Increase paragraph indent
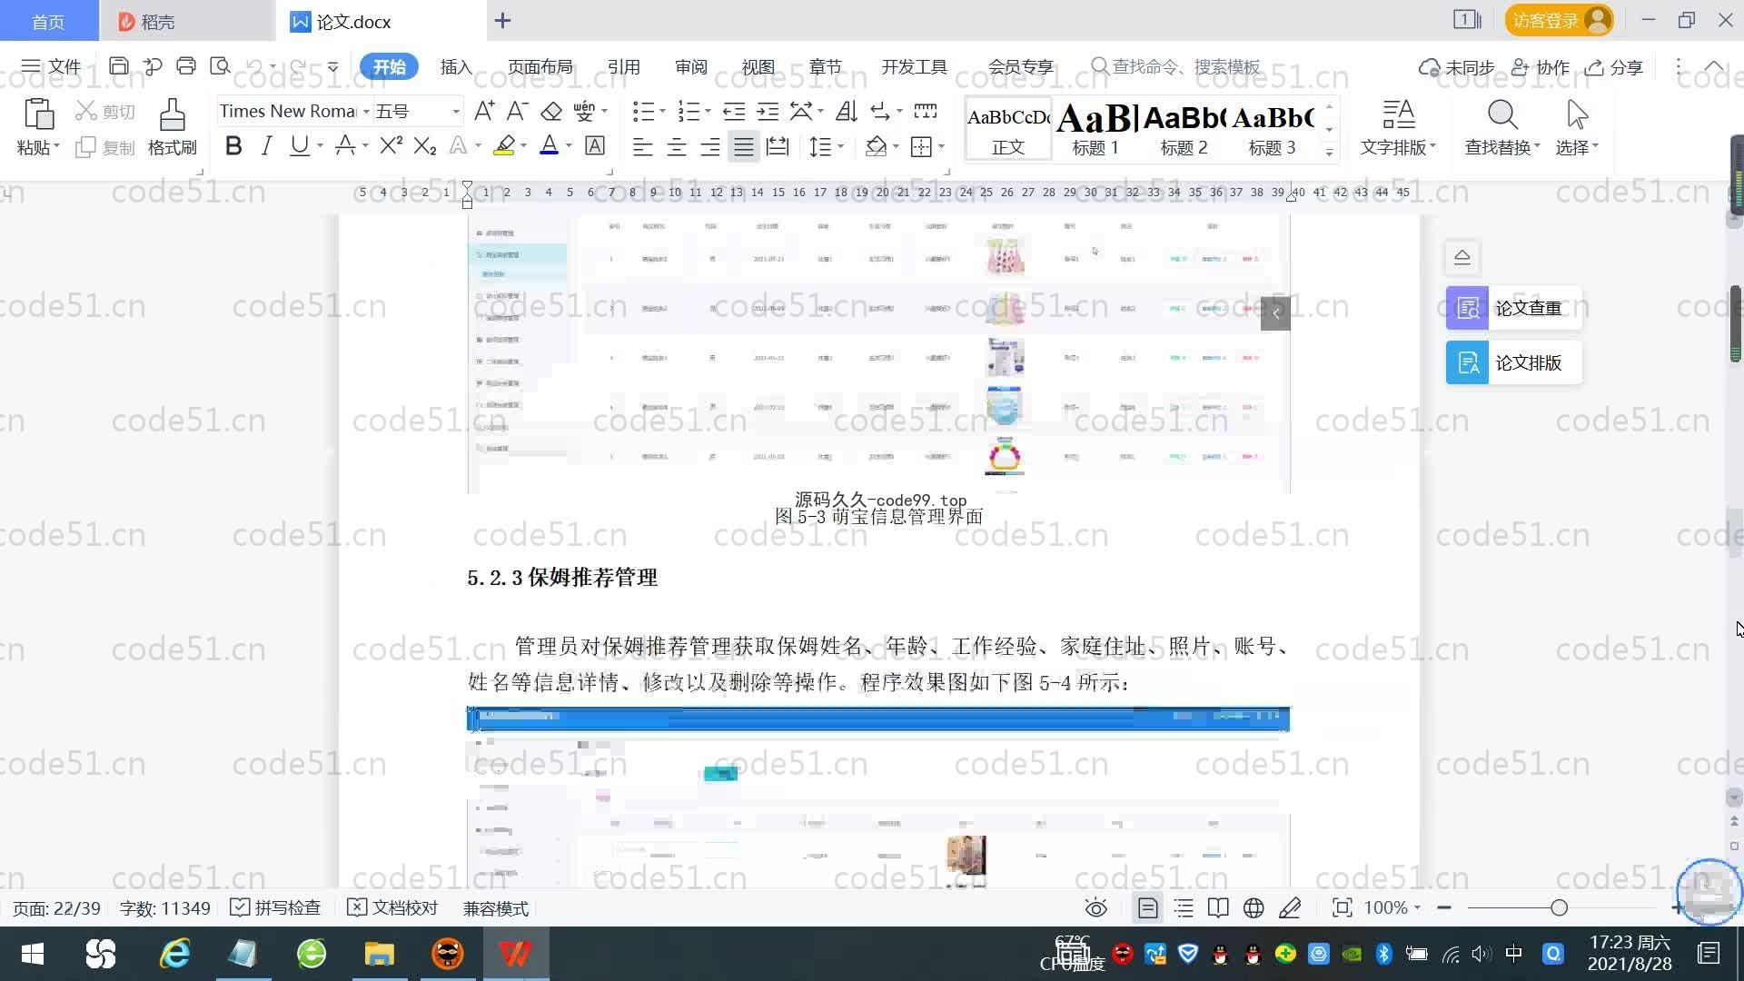The image size is (1744, 981). pyautogui.click(x=768, y=111)
